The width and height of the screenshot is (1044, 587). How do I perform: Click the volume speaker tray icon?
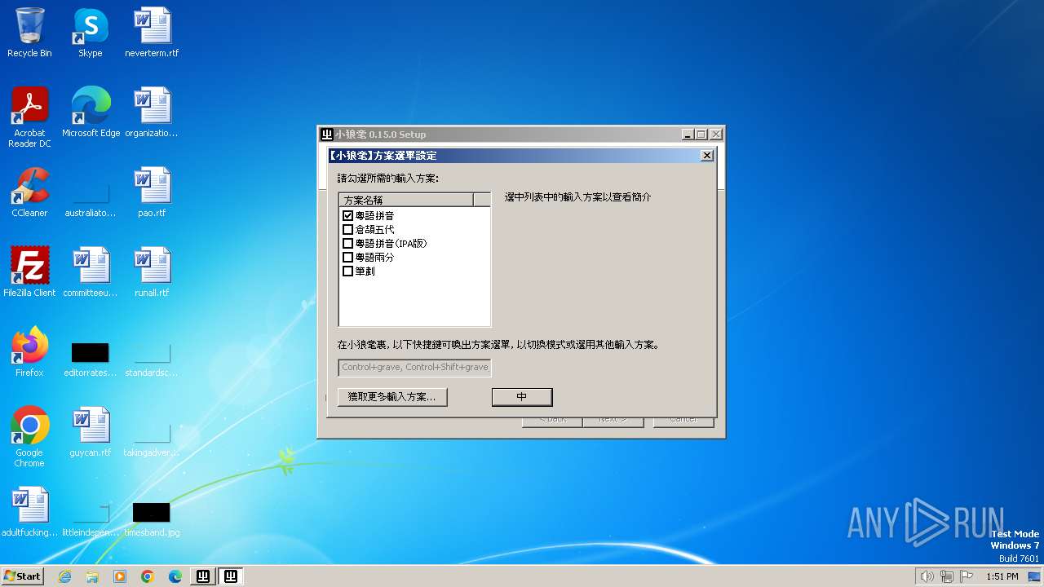pos(927,576)
